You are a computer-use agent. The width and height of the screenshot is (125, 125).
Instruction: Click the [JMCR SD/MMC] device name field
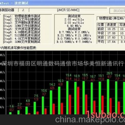point(68,10)
